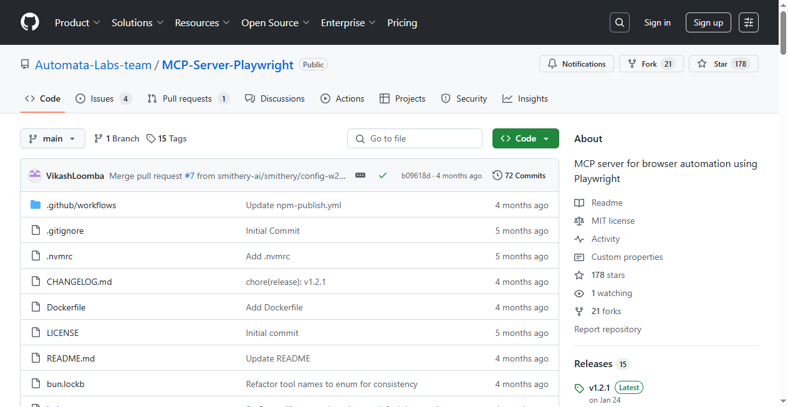This screenshot has width=788, height=407.
Task: Go to the GitHub homepage logo
Action: [30, 22]
